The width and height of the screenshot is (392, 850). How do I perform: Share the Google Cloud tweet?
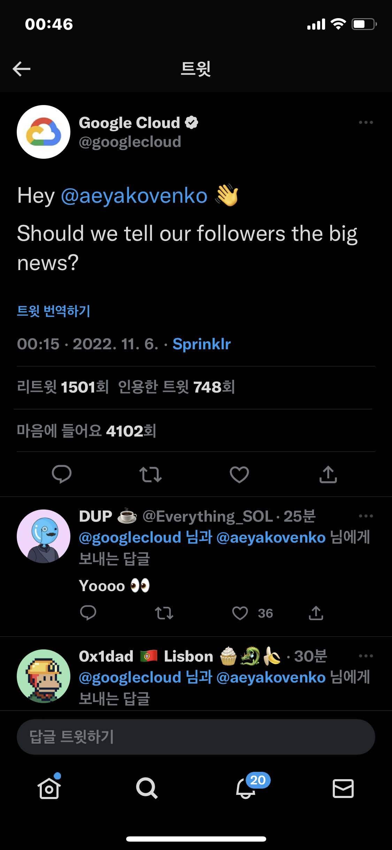(328, 475)
